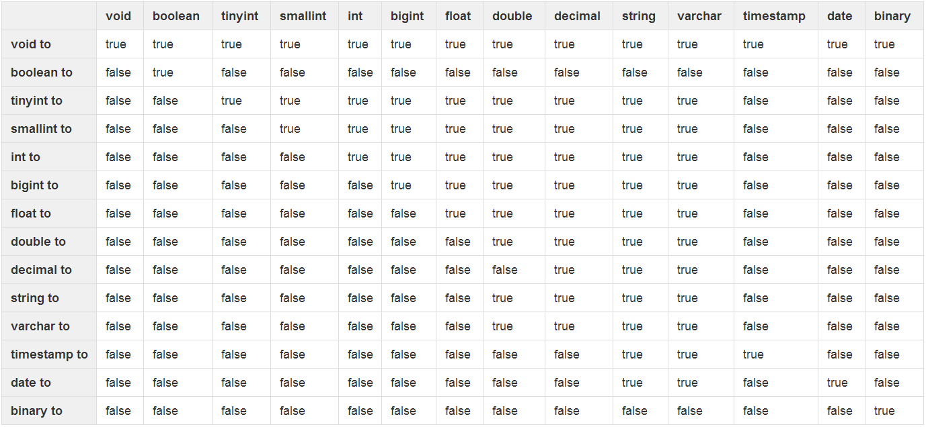Select the 'decimal' column header
The width and height of the screenshot is (926, 427).
pyautogui.click(x=577, y=16)
